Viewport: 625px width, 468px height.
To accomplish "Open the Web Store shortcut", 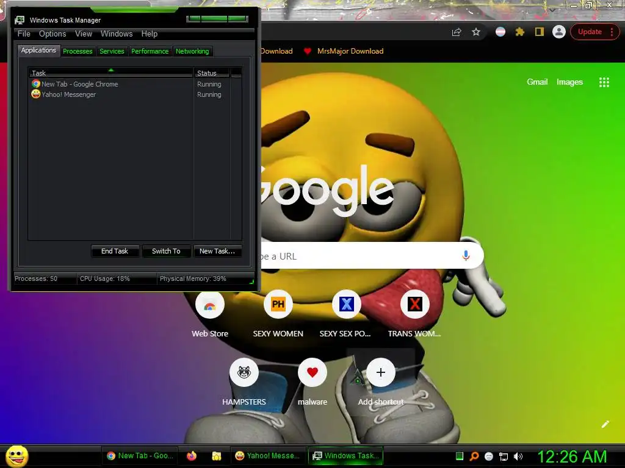I will (x=210, y=305).
